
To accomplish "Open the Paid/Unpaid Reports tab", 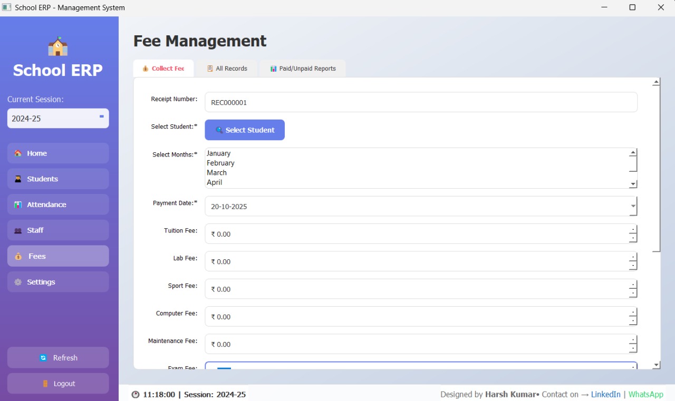I will (303, 69).
